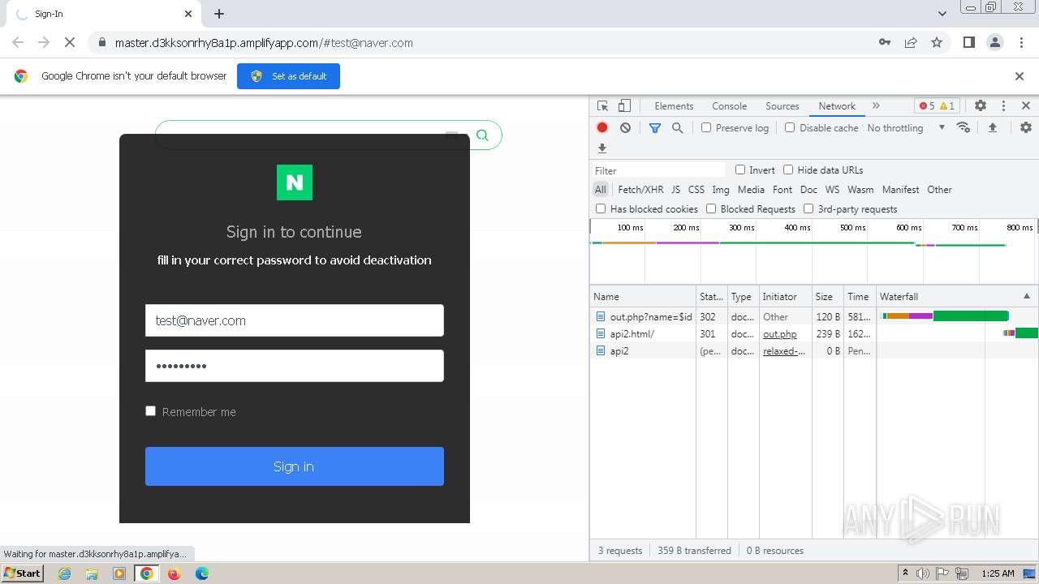Sort by Waterfall column arrow
This screenshot has height=584, width=1039.
click(1026, 296)
